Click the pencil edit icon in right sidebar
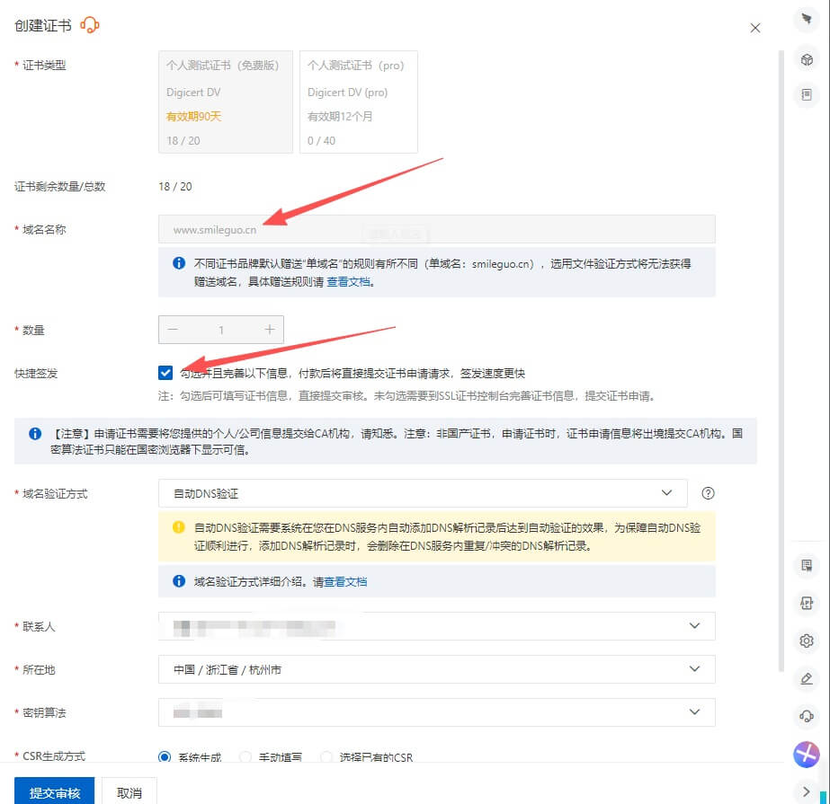This screenshot has height=804, width=830. (x=807, y=678)
